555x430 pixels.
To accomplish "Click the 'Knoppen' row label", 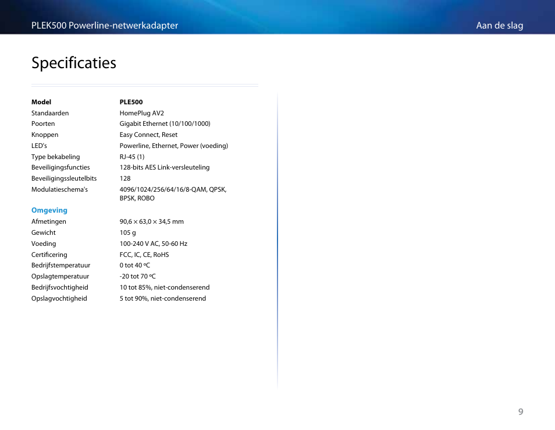I will coord(45,135).
